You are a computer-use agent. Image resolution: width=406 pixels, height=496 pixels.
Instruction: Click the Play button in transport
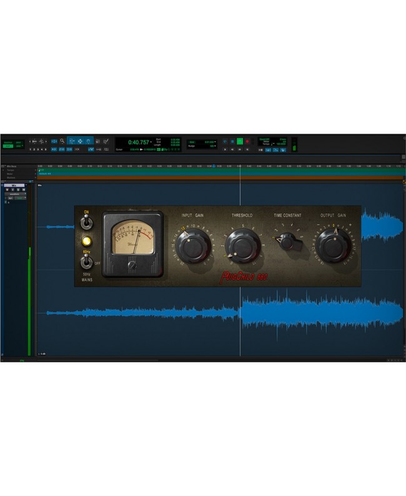pyautogui.click(x=240, y=141)
